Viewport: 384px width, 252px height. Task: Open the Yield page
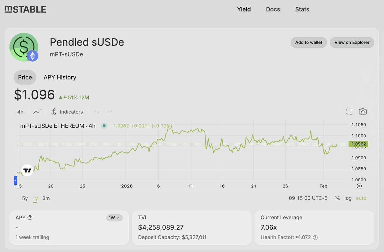[244, 9]
